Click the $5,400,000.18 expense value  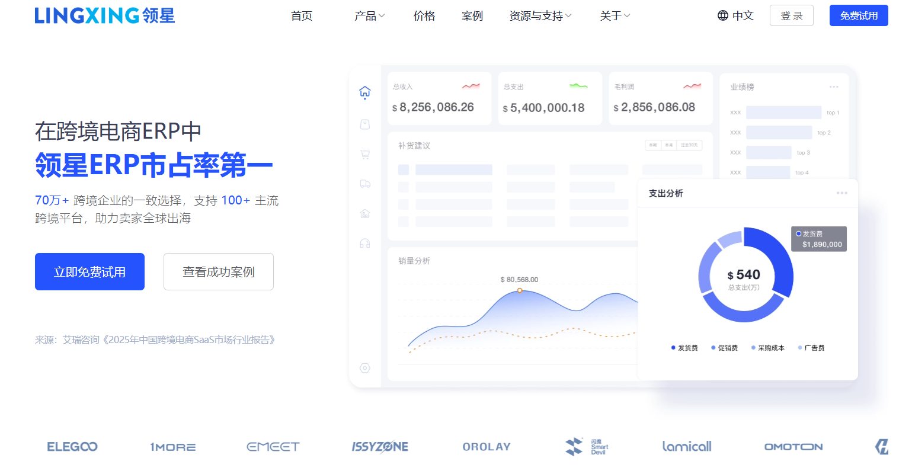(x=543, y=108)
